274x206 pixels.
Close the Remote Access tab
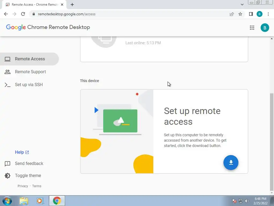(x=62, y=5)
